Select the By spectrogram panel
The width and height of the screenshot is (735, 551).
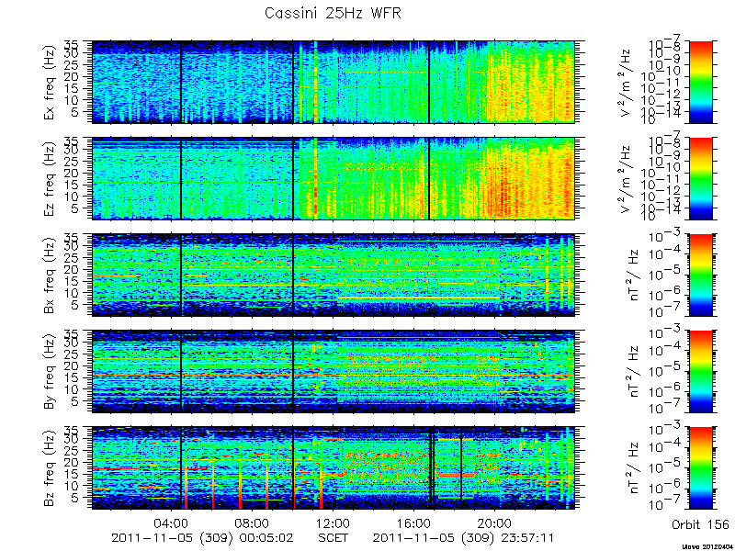pyautogui.click(x=334, y=372)
